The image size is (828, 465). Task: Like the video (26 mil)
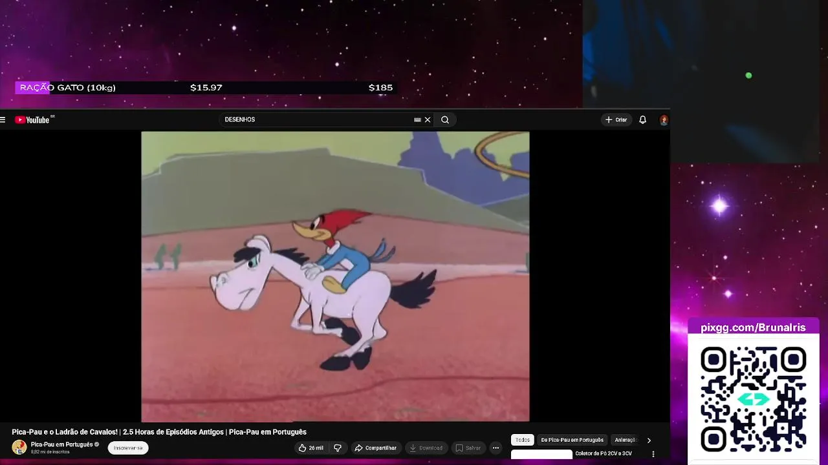pyautogui.click(x=310, y=448)
